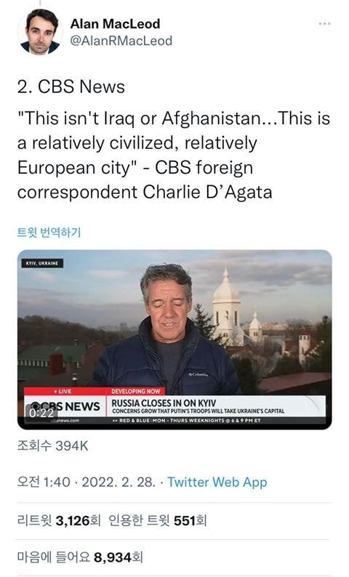Click the CBS NEWS logo in the video

pos(66,406)
